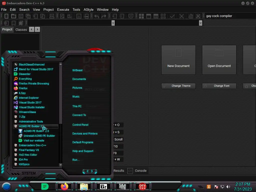Expand the Administrative Tools folder
Screen dimensions: 256x192
tap(31, 121)
